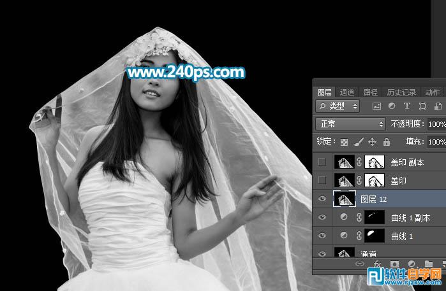
Task: Lock position move-arrows icon
Action: pyautogui.click(x=372, y=141)
